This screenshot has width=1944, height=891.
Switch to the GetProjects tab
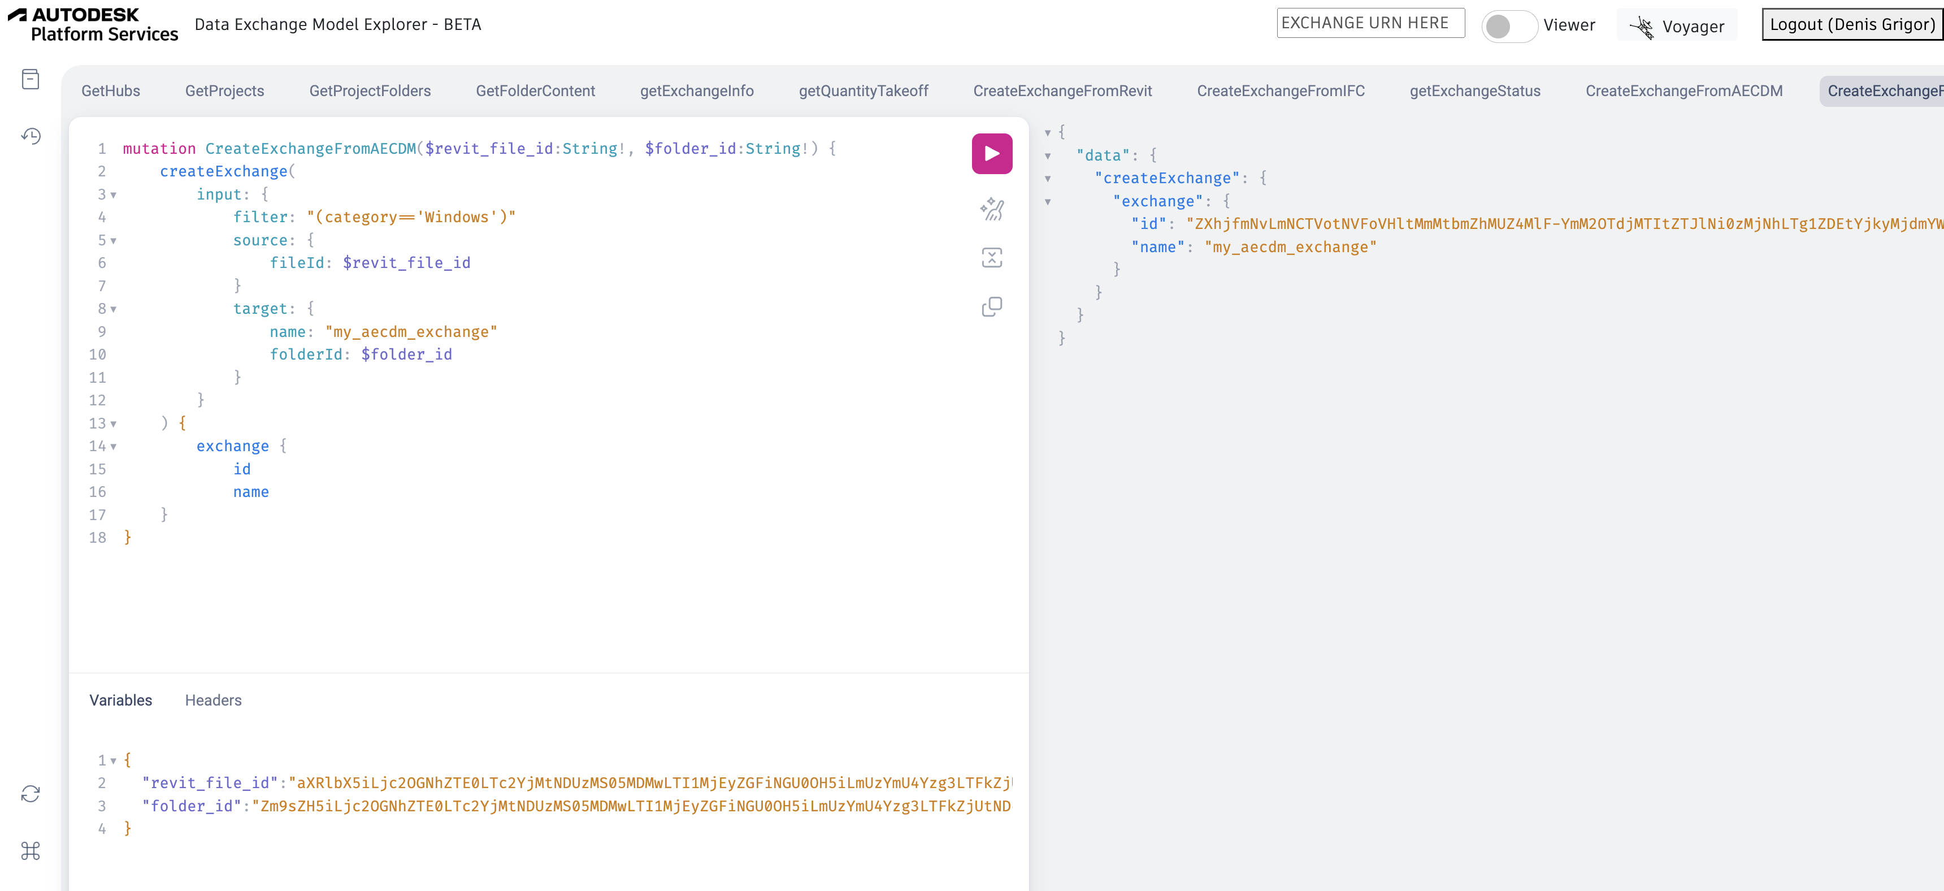point(225,92)
